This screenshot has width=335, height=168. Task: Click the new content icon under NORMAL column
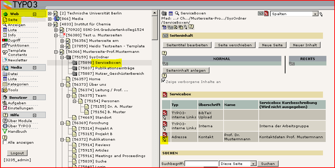click(x=165, y=63)
